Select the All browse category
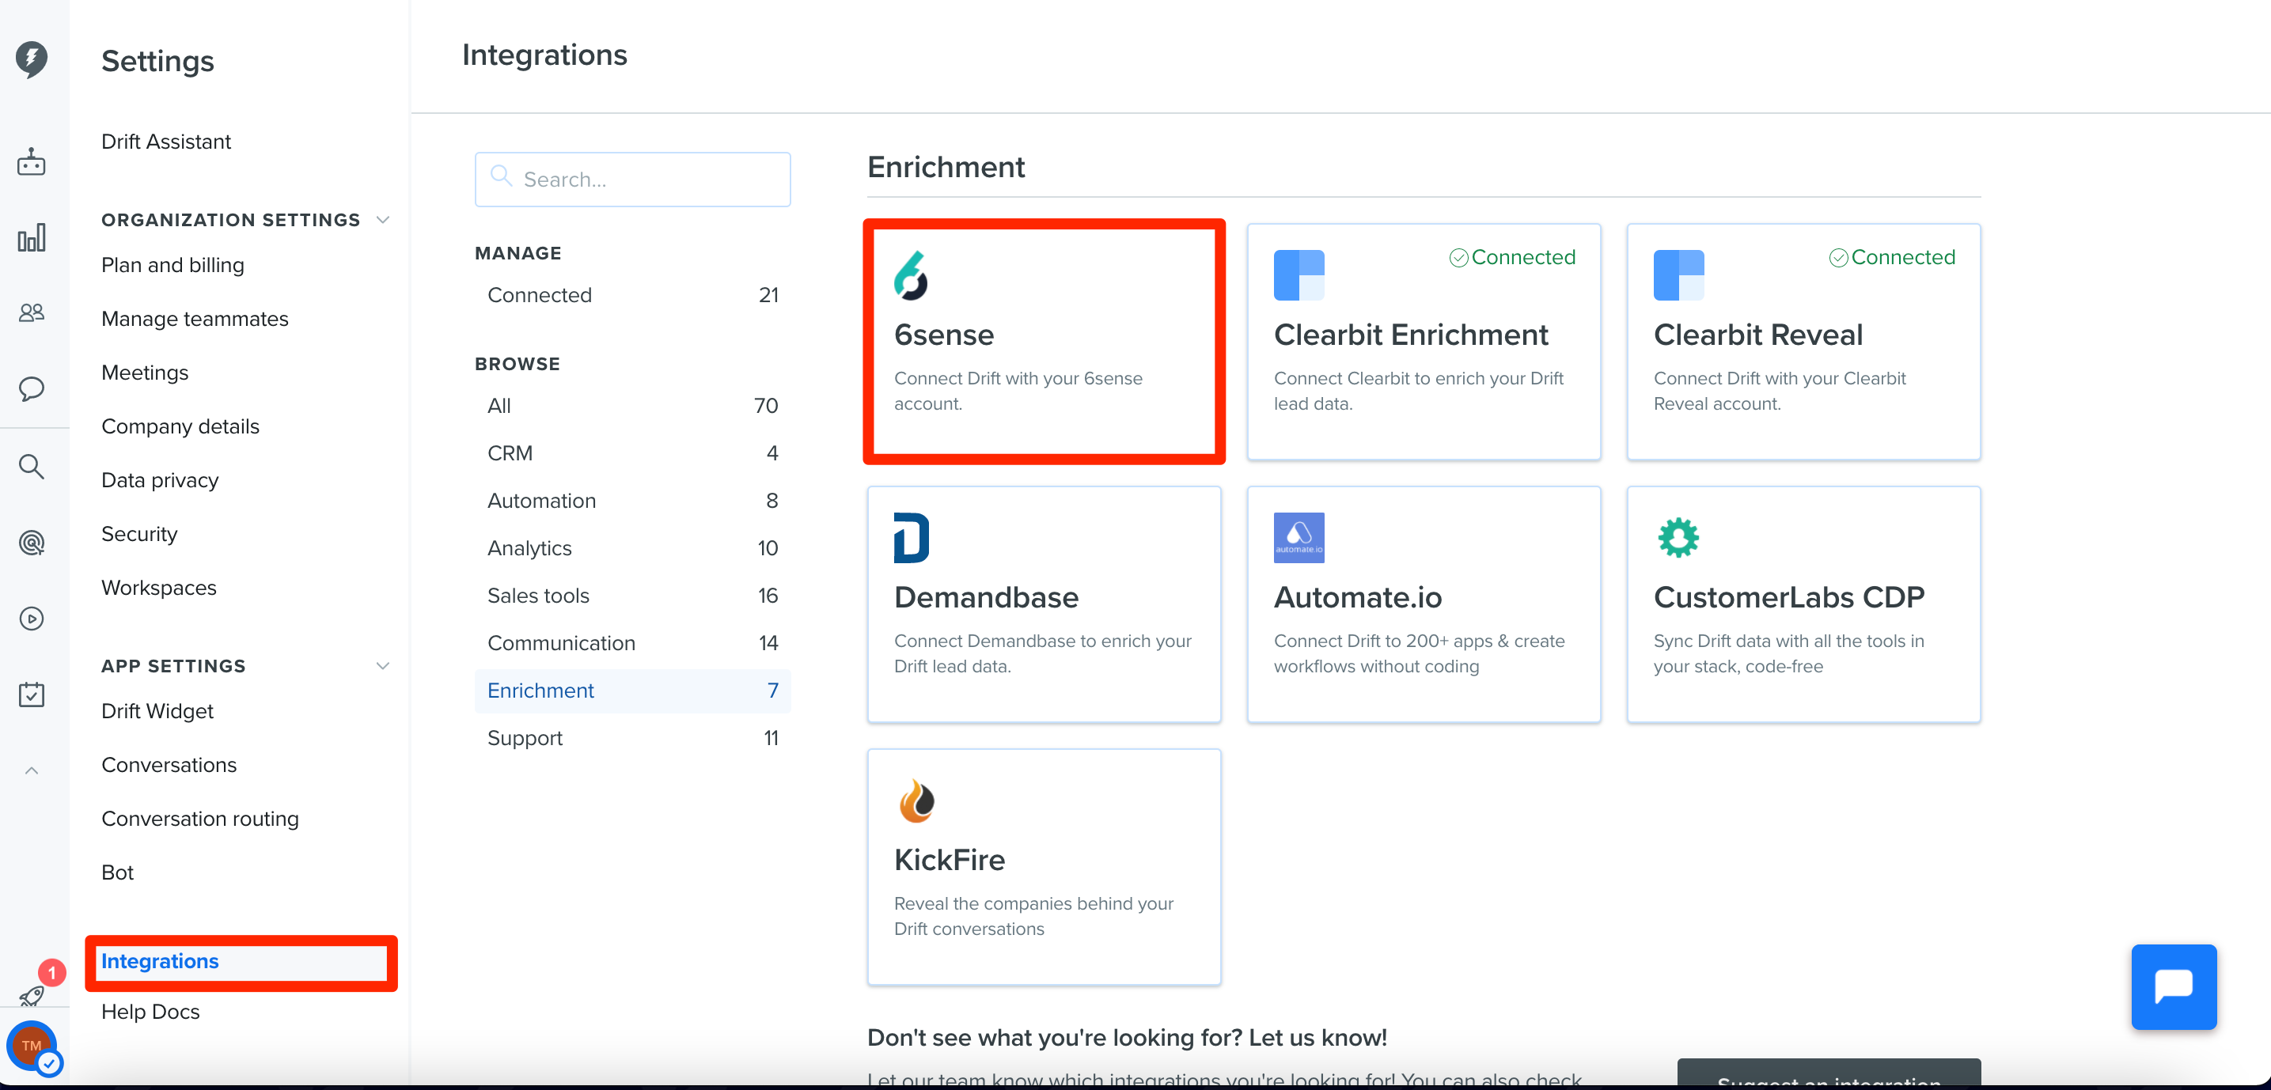 [632, 407]
